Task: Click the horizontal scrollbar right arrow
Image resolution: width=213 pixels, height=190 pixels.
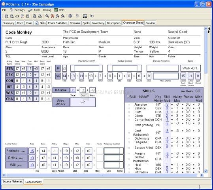Action: point(202,175)
